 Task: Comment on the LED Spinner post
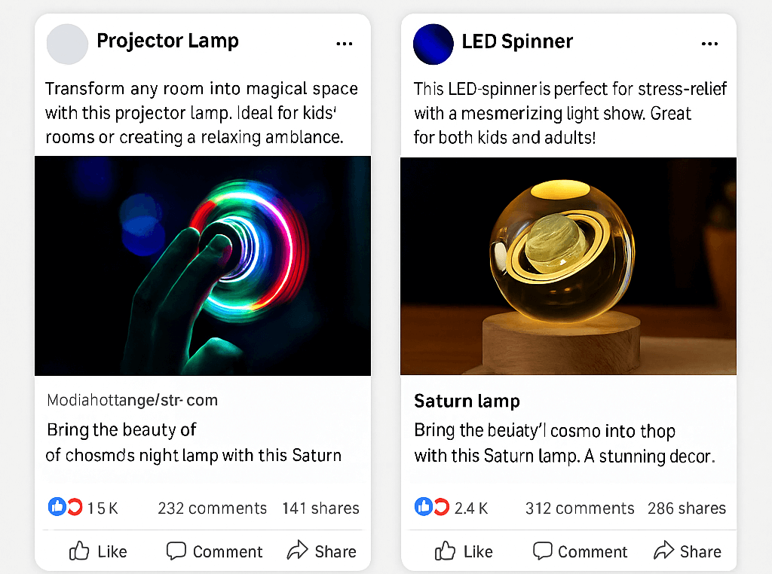581,551
